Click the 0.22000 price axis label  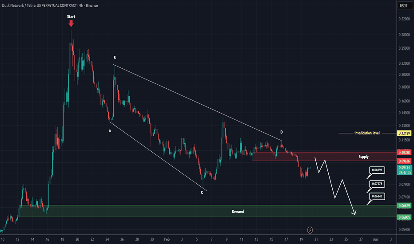tap(404, 63)
